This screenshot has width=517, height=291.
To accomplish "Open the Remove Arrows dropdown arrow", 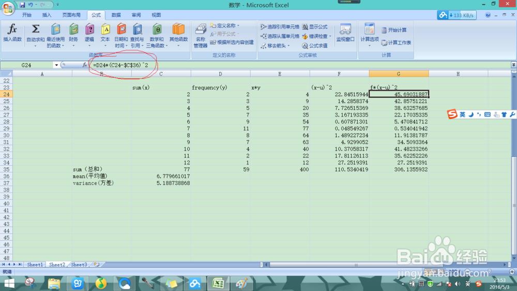I will coord(288,46).
